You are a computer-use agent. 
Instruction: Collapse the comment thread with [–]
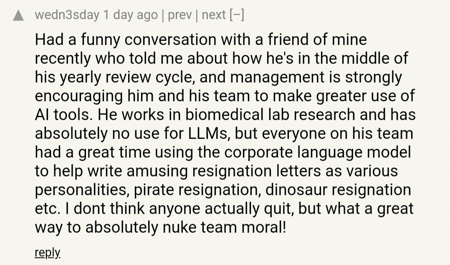(237, 15)
